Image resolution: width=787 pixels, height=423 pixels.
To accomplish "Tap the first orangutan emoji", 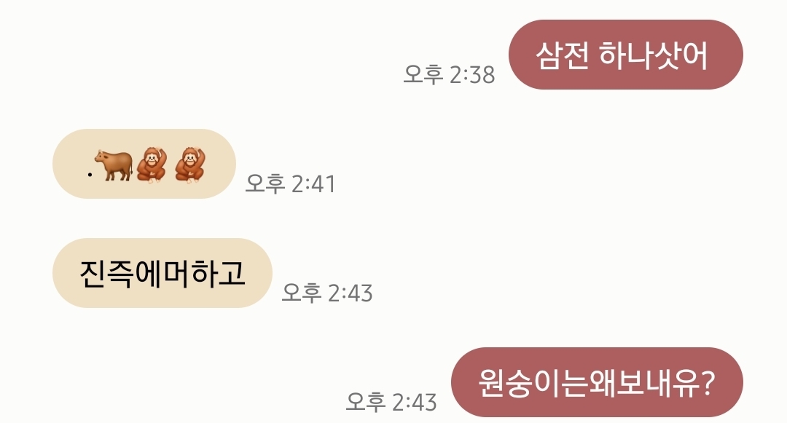I will [x=152, y=165].
